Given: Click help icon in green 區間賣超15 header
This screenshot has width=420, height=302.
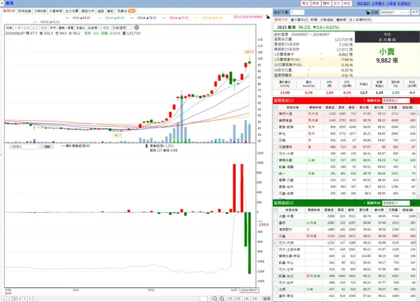Looking at the screenshot, I should [x=364, y=203].
